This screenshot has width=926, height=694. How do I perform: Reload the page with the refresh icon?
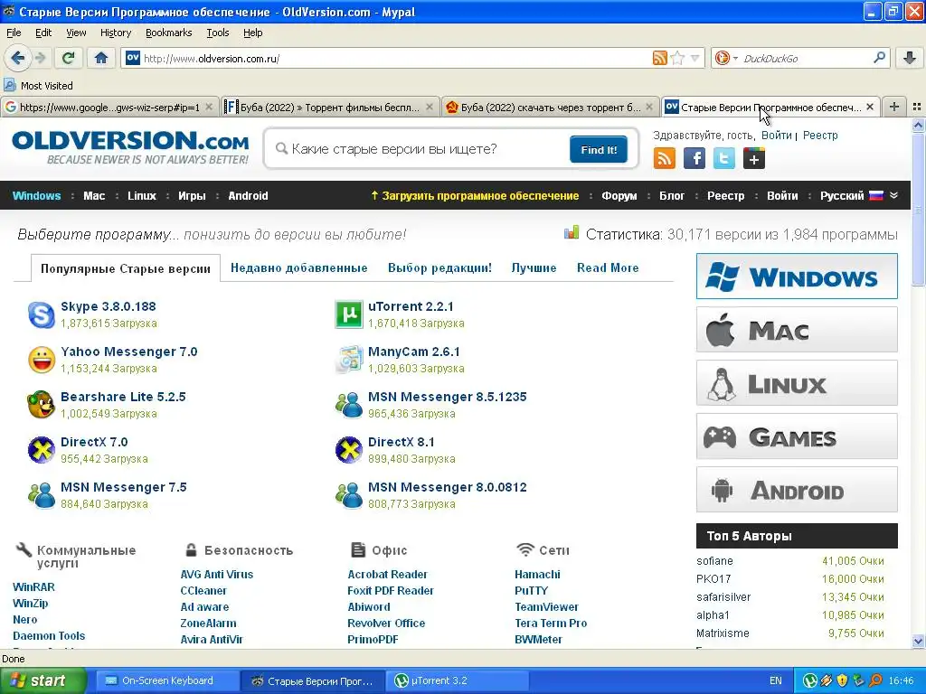pos(69,58)
